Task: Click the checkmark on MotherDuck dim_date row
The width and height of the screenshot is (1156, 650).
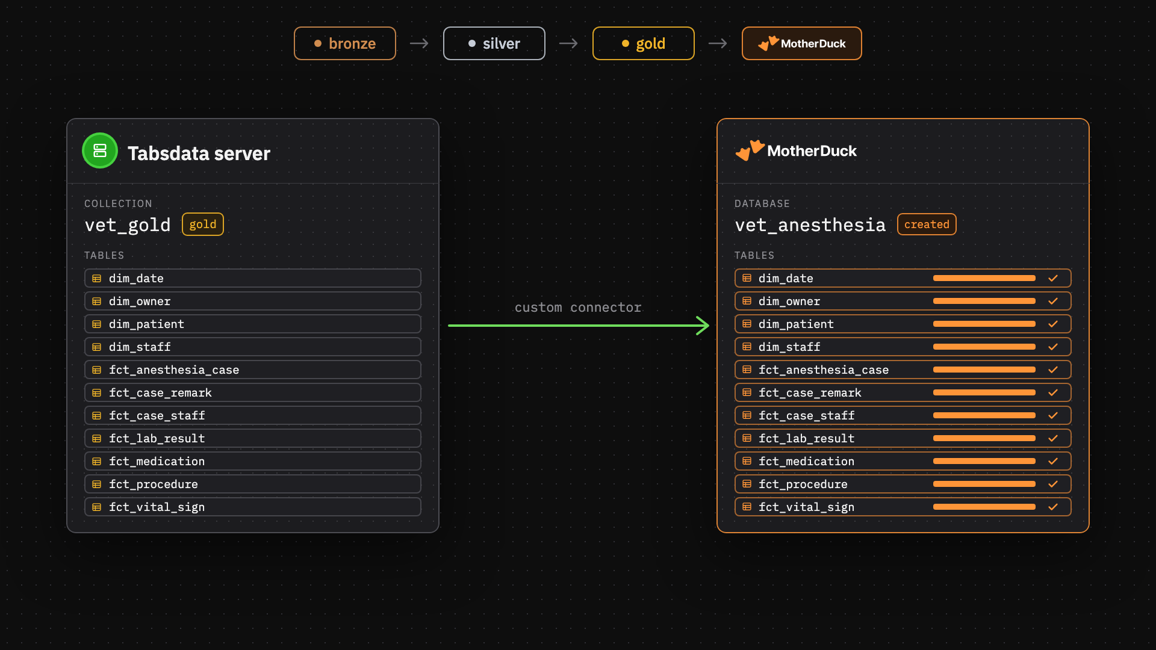Action: [x=1053, y=278]
